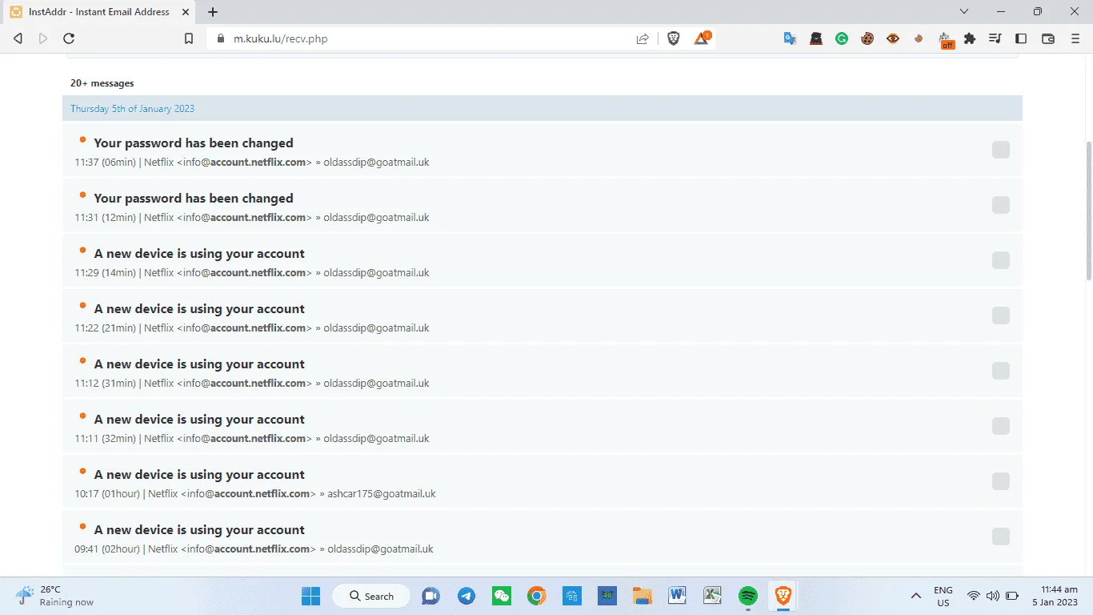Open the Wi-Fi network tray icon

974,596
